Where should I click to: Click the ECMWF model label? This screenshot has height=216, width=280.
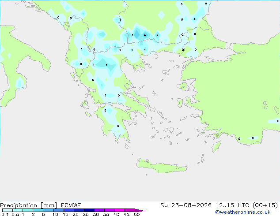coord(71,205)
